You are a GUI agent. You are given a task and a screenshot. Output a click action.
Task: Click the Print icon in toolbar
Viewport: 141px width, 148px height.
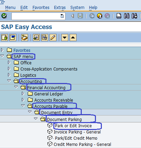[x=119, y=16]
